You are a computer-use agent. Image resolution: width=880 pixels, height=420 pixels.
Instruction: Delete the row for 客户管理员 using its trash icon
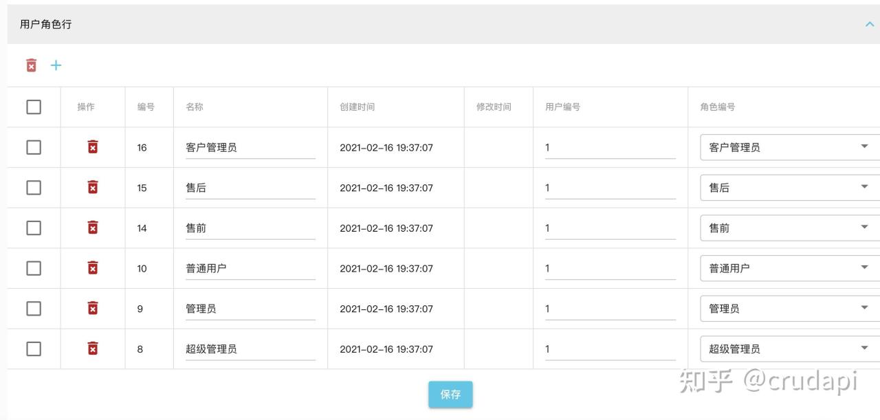pyautogui.click(x=93, y=146)
